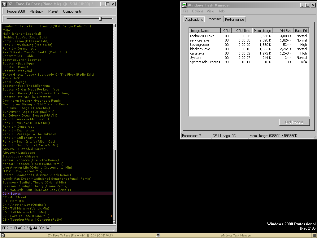Click the 'CD2 ~ FLAC' foobar status bar
The width and height of the screenshot is (317, 238).
(59, 228)
